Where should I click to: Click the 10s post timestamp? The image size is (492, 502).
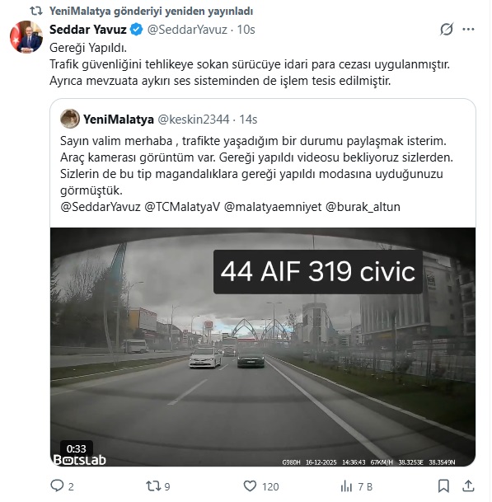pyautogui.click(x=246, y=30)
